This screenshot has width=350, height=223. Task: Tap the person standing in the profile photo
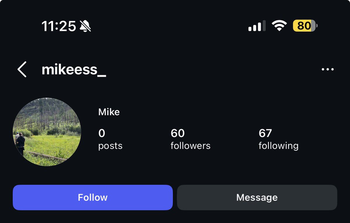[20, 144]
